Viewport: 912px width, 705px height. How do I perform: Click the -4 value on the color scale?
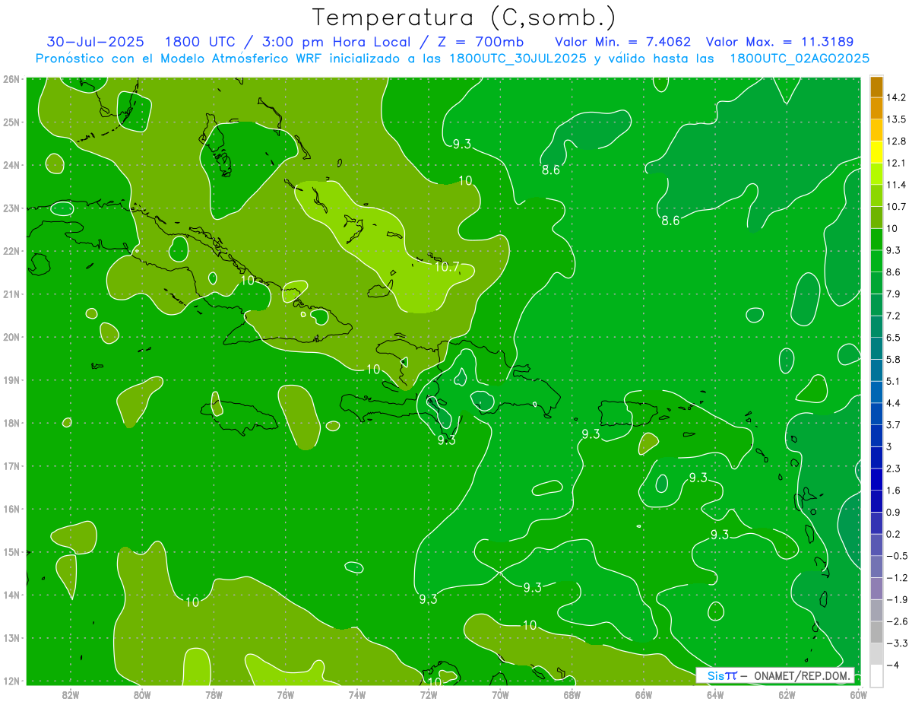pyautogui.click(x=893, y=665)
